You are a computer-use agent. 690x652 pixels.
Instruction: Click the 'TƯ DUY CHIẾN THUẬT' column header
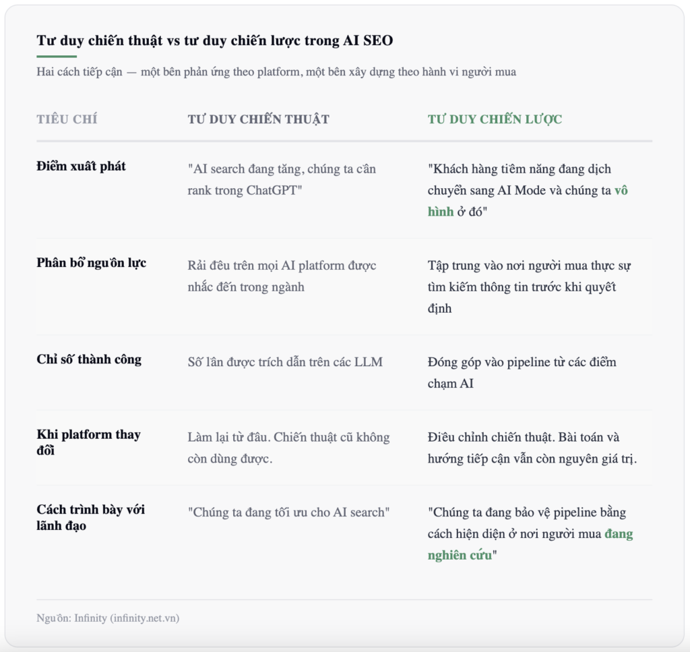coord(258,119)
